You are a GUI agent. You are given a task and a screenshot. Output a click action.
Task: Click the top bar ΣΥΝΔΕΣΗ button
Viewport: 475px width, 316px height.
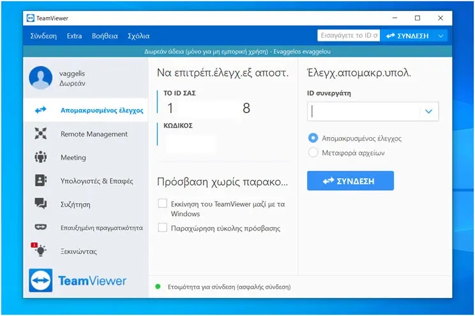407,36
